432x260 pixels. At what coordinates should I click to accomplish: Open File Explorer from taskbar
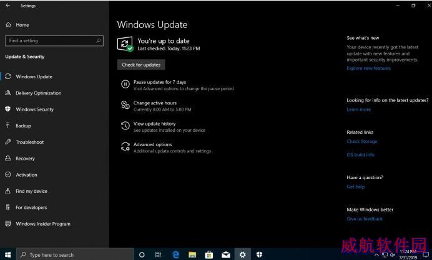pyautogui.click(x=192, y=255)
